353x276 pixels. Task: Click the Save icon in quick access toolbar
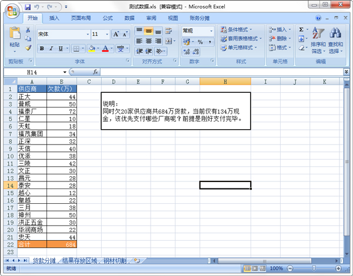tap(27, 6)
